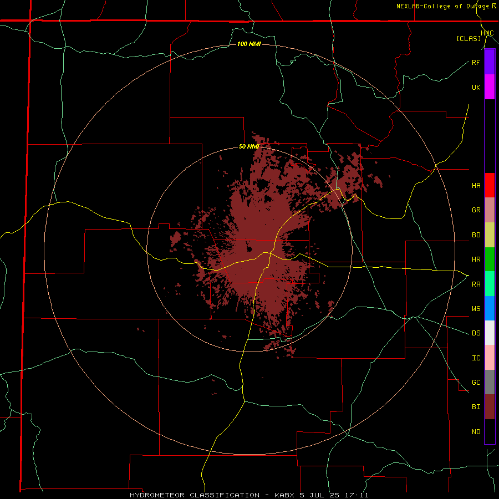Image resolution: width=499 pixels, height=499 pixels.
Task: Click the purple RF legend color swatch
Action: click(x=490, y=62)
